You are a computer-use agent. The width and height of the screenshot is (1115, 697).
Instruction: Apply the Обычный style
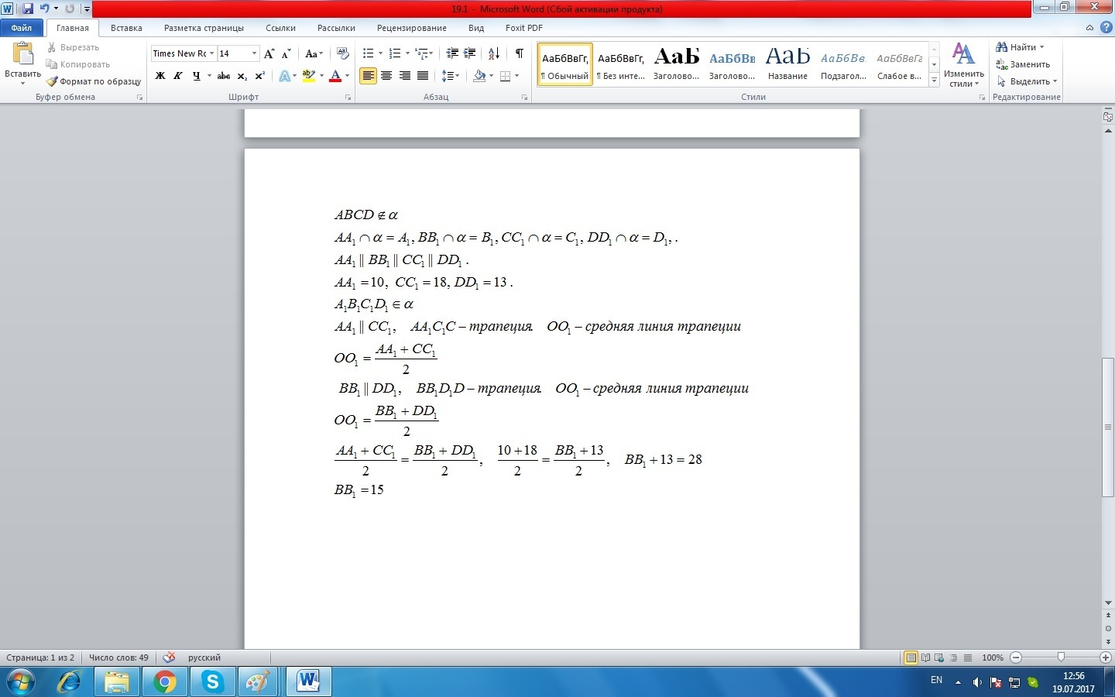[x=565, y=64]
